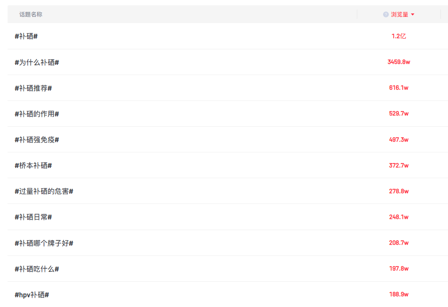Open the #补硒# topic
Viewport: 448px width, 307px height.
(x=26, y=36)
